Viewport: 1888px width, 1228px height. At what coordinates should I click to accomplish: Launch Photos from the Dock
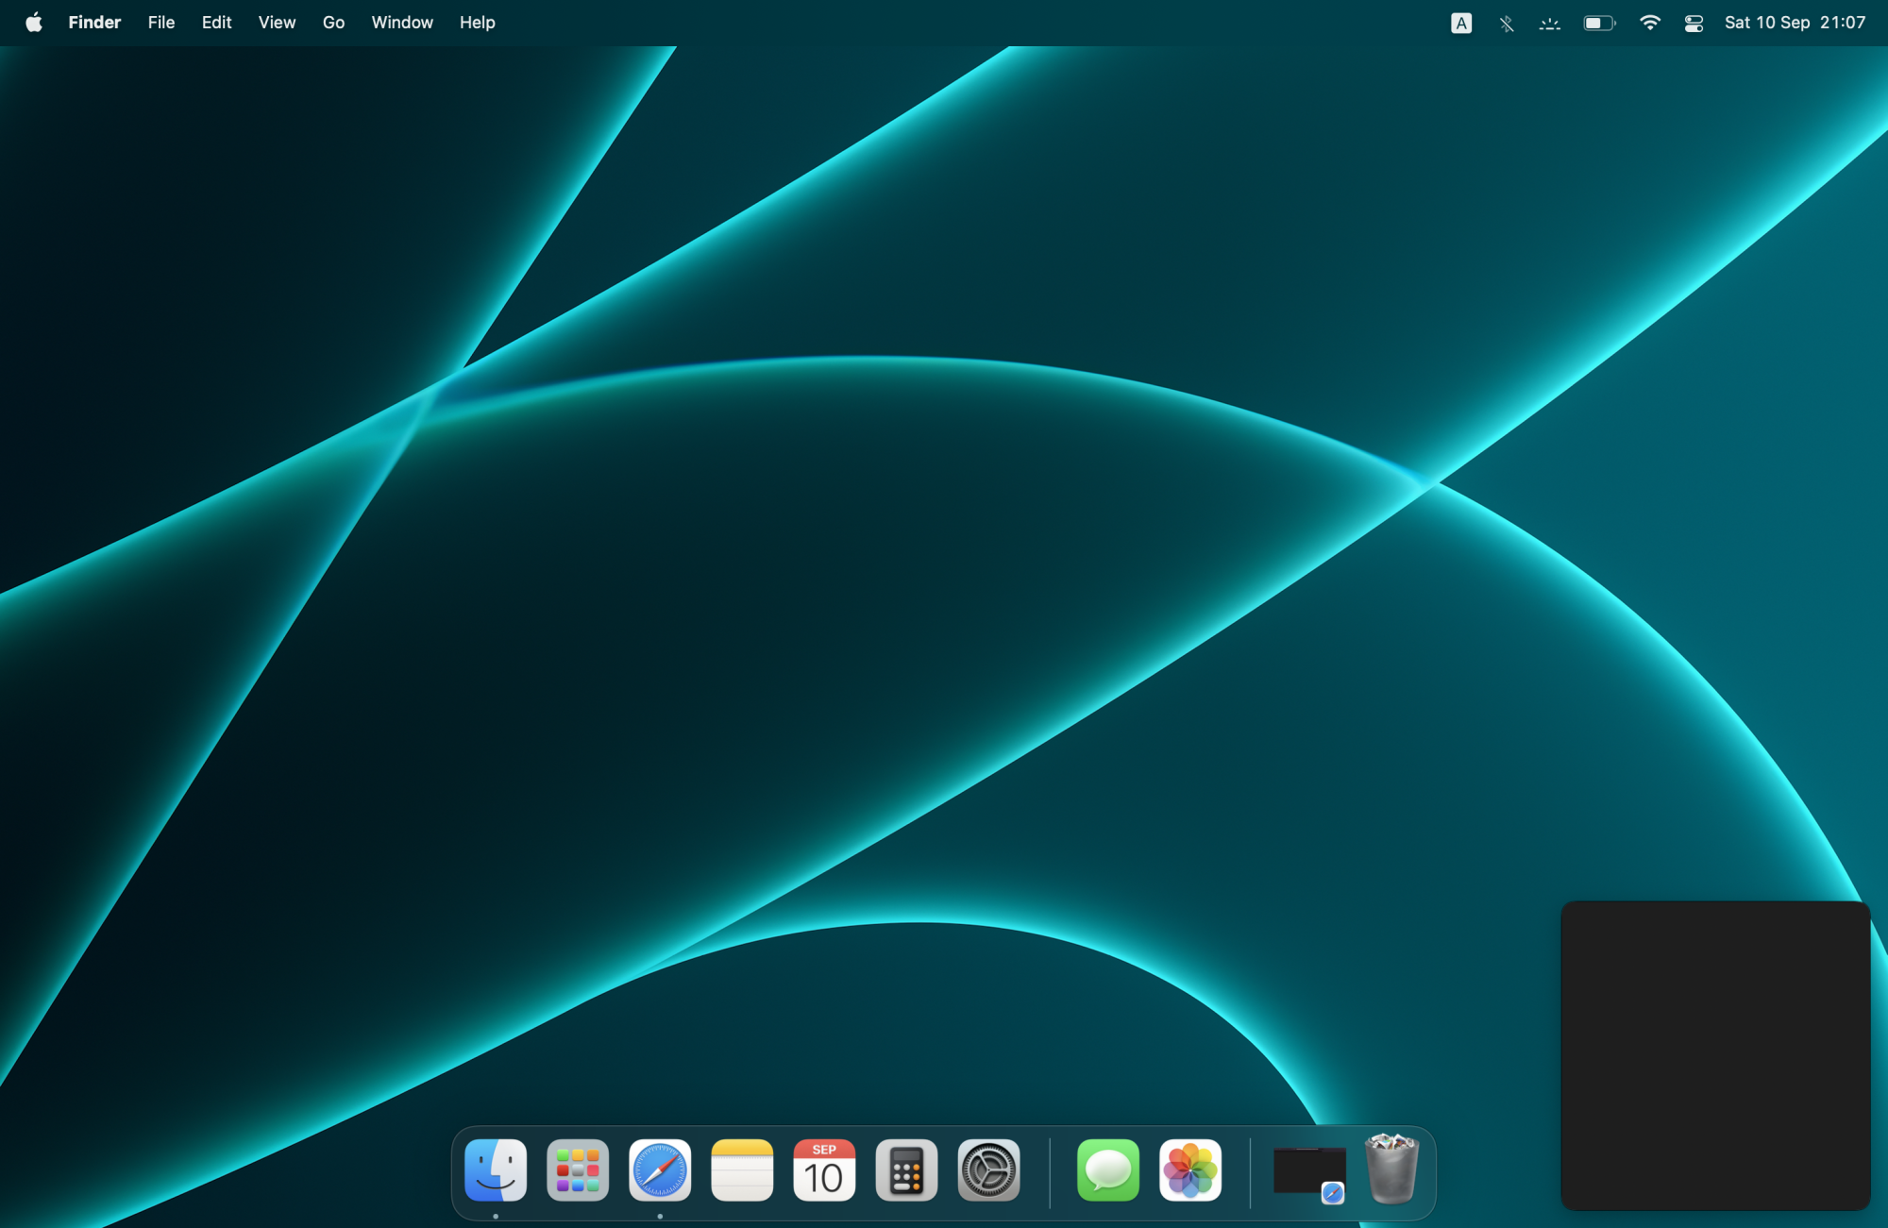[1190, 1170]
